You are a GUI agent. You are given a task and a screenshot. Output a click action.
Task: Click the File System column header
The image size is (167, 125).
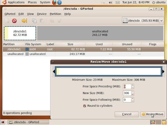pyautogui.click(x=35, y=44)
